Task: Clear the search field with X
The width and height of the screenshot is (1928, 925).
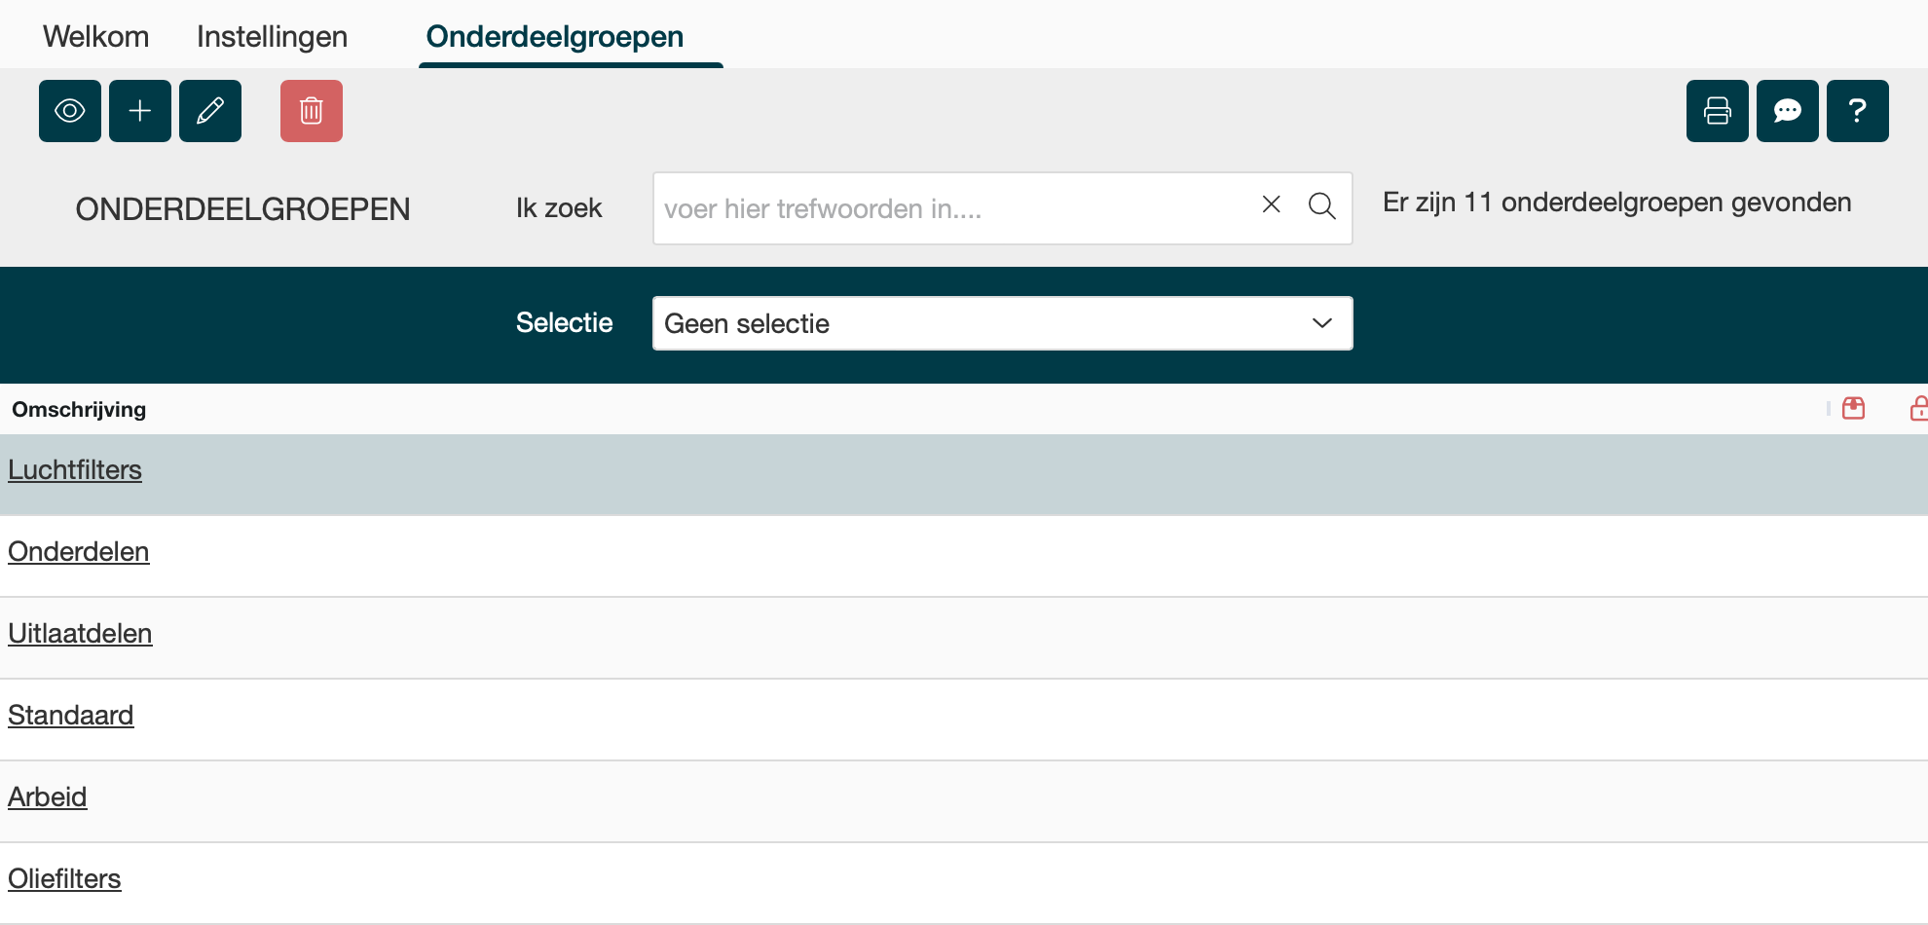Action: click(x=1271, y=204)
